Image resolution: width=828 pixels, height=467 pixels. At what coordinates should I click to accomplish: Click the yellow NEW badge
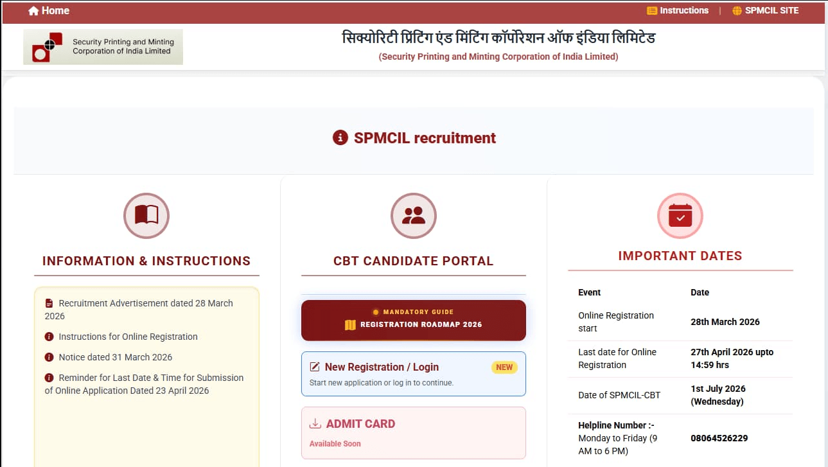[x=504, y=367]
